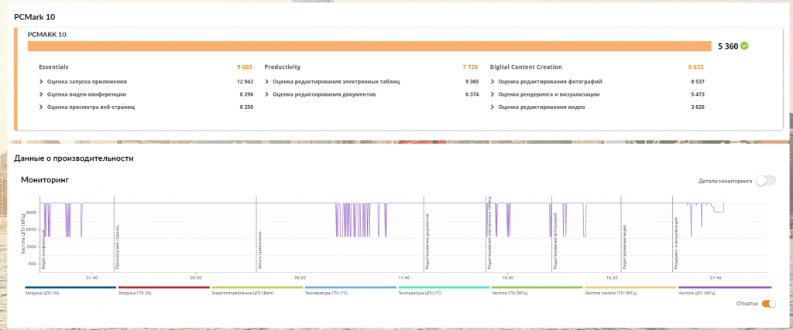Click the 8 250 web browsing score
Viewport: 793px width, 330px height.
[246, 107]
